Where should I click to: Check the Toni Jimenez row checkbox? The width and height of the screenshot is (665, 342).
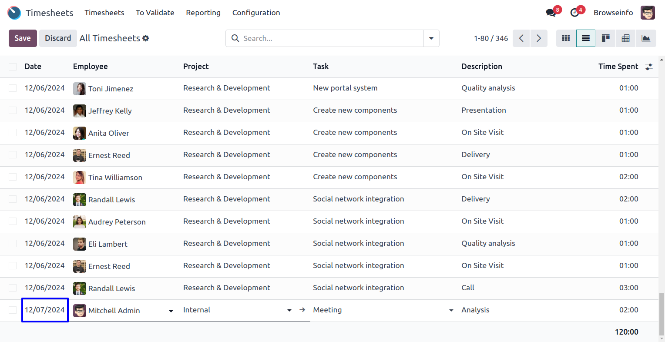pyautogui.click(x=13, y=88)
